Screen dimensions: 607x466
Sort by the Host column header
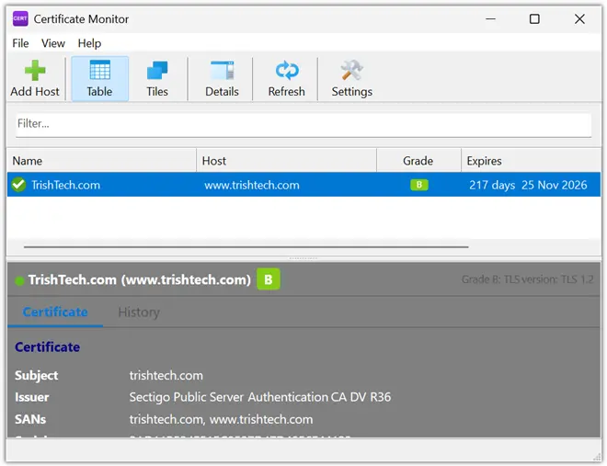coord(286,161)
